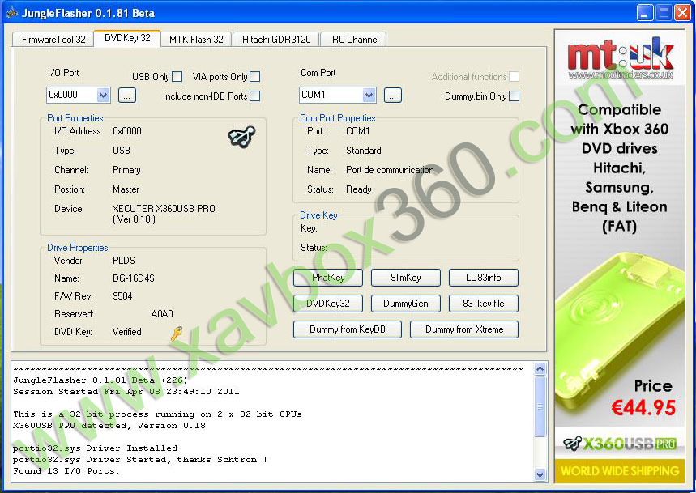Open the I/O Port 0x0000 dropdown
The height and width of the screenshot is (493, 696).
click(x=103, y=95)
